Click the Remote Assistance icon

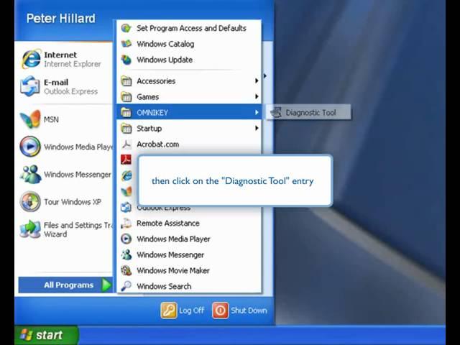click(x=126, y=224)
